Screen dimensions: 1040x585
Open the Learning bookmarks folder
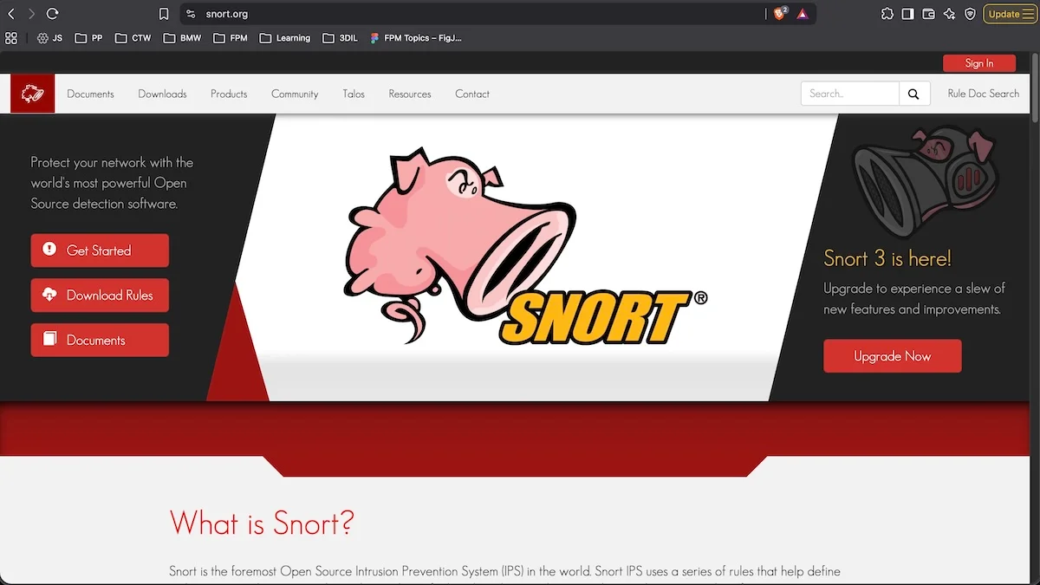(284, 38)
